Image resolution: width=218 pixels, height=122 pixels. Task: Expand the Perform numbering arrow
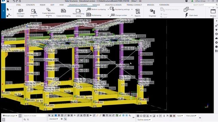[x=108, y=9]
